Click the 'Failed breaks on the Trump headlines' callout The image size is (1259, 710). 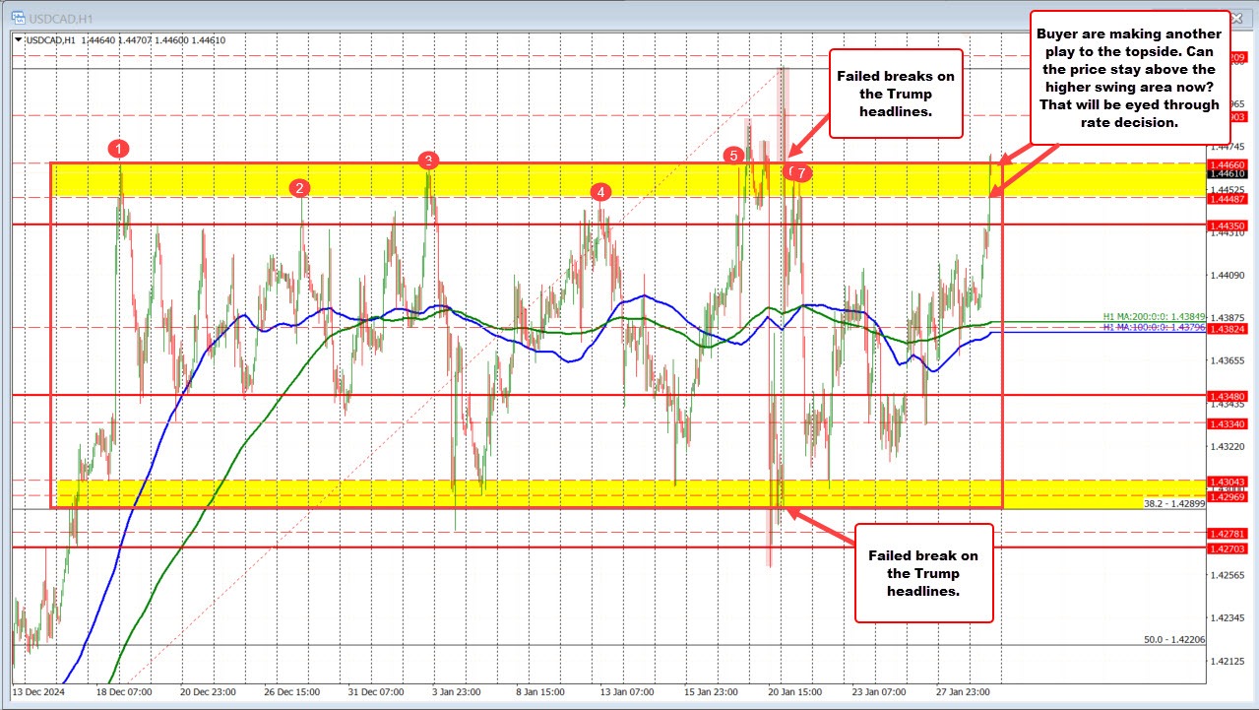point(894,95)
